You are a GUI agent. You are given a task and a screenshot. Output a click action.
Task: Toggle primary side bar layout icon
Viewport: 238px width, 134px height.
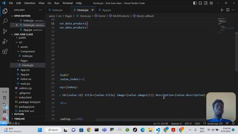tap(195, 3)
